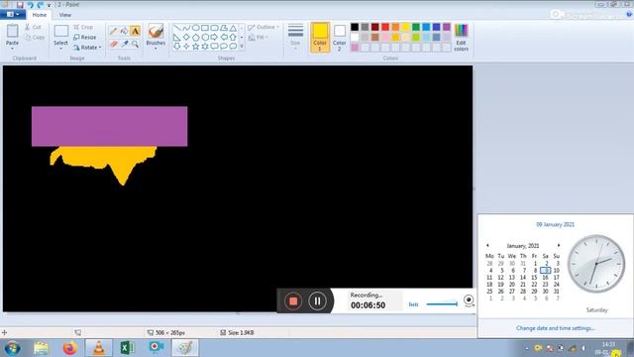Go to next month in calendar
Image resolution: width=634 pixels, height=357 pixels.
click(x=559, y=245)
